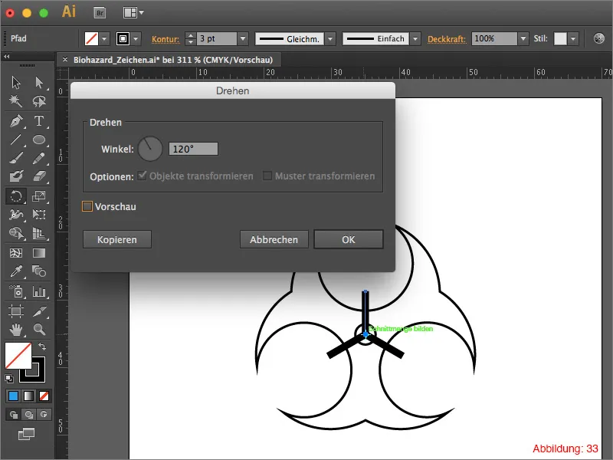This screenshot has width=613, height=460.
Task: Toggle Muster transformieren checkbox
Action: tap(267, 176)
